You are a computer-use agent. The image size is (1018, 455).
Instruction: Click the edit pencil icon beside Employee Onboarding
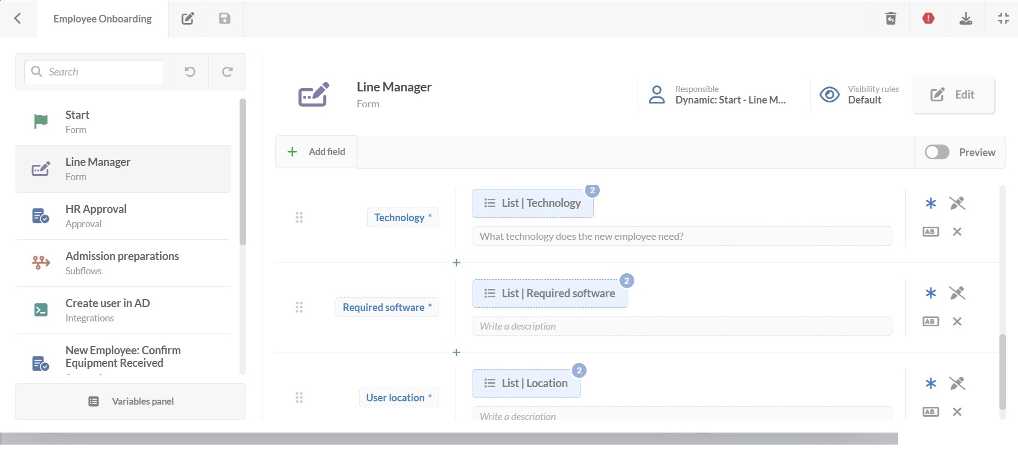click(x=187, y=19)
